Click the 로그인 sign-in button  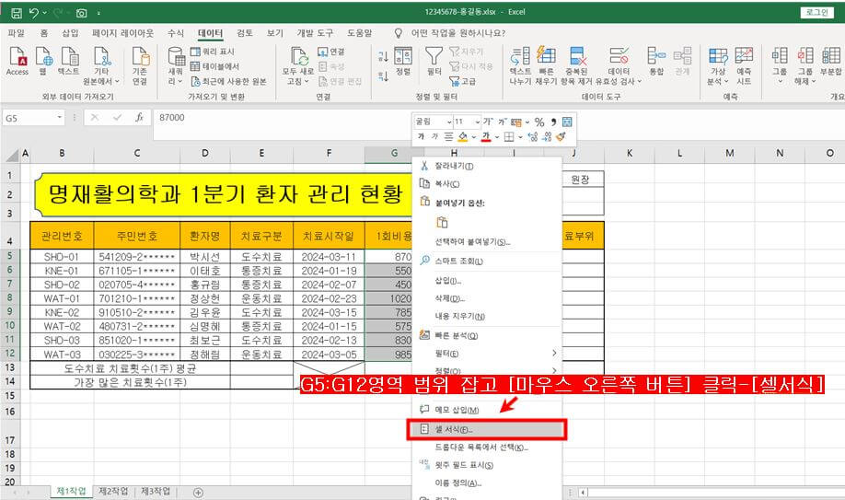point(817,12)
